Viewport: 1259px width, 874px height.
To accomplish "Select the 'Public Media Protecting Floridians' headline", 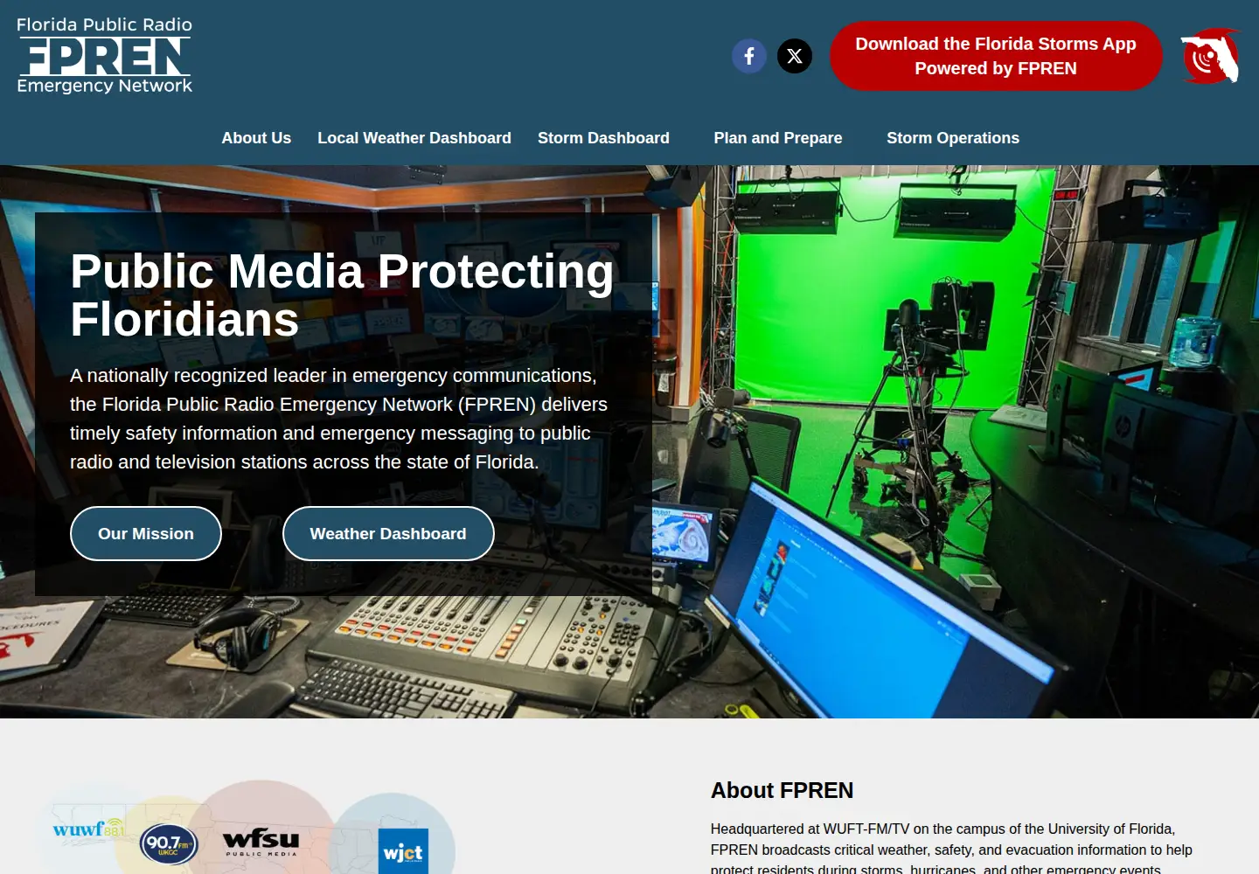I will [x=342, y=295].
